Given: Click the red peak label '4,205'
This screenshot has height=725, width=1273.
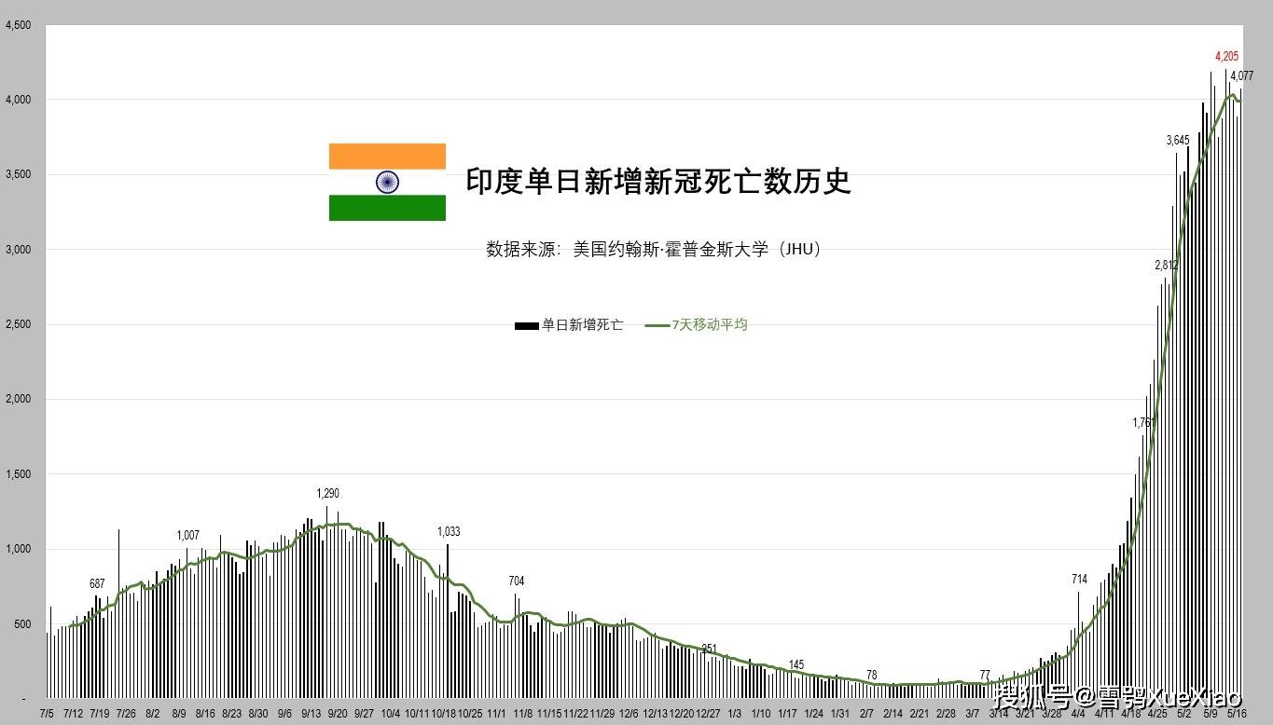Looking at the screenshot, I should (x=1226, y=56).
